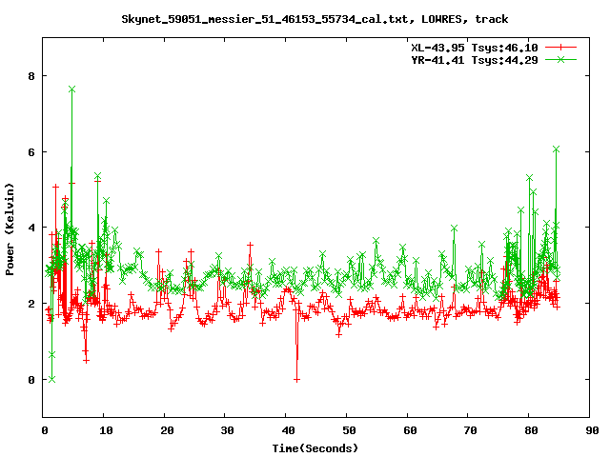This screenshot has height=457, width=610.
Task: Click the x-axis tick label '40'
Action: [288, 430]
